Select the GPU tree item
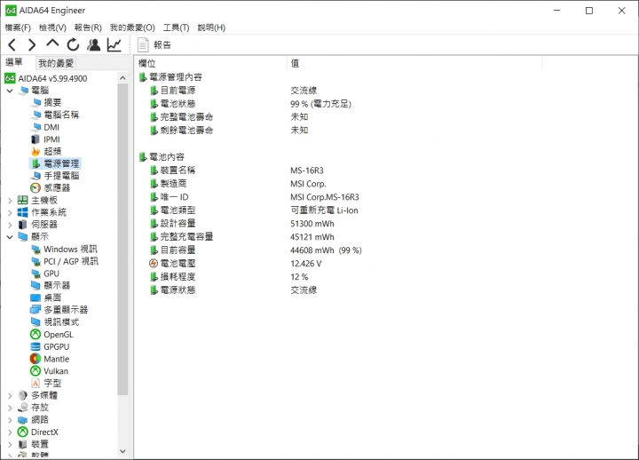Screen dimensions: 639x460 [x=51, y=274]
